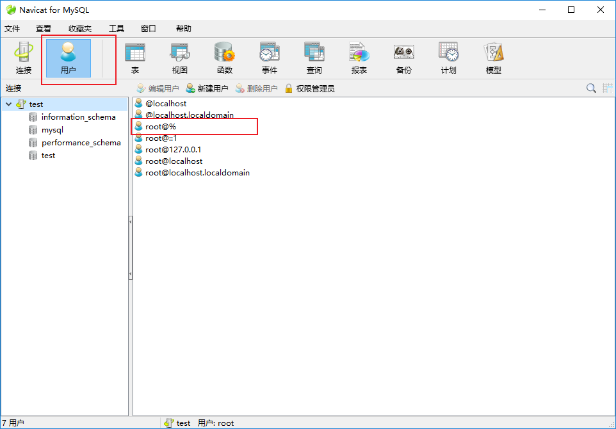Toggle the grid view icon beside search
616x429 pixels.
coord(608,88)
